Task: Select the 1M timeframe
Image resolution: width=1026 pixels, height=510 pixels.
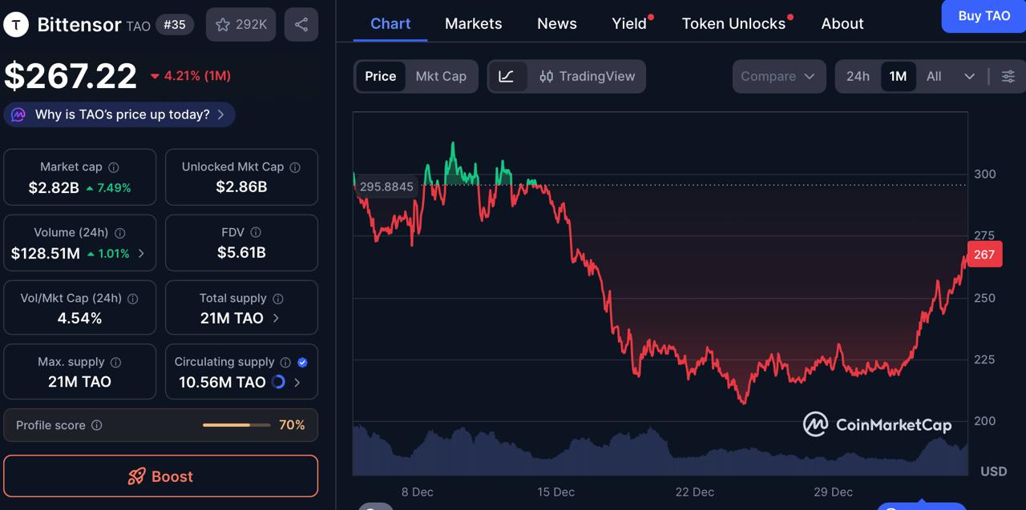Action: pyautogui.click(x=898, y=76)
